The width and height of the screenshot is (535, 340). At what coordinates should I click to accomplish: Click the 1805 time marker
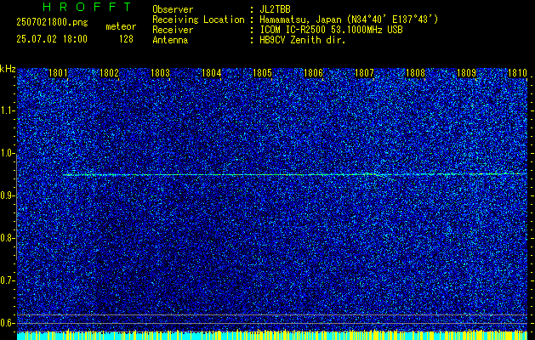262,73
